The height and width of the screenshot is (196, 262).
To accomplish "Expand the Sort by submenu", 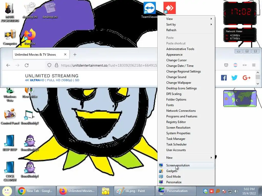I will tap(186, 24).
